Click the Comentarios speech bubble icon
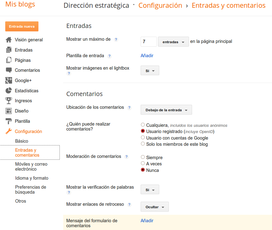 coord(9,70)
